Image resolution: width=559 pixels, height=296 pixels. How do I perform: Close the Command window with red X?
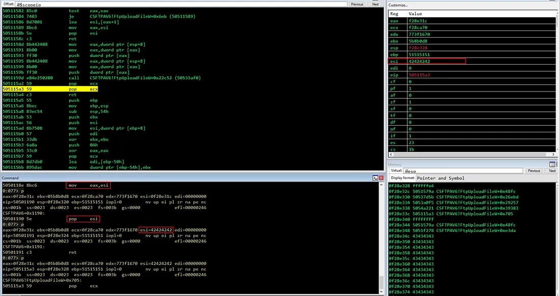pos(381,178)
